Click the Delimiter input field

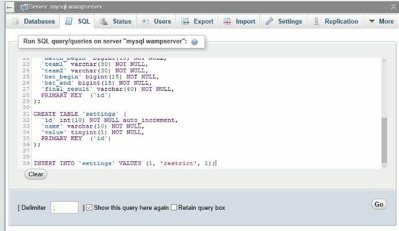pos(64,207)
